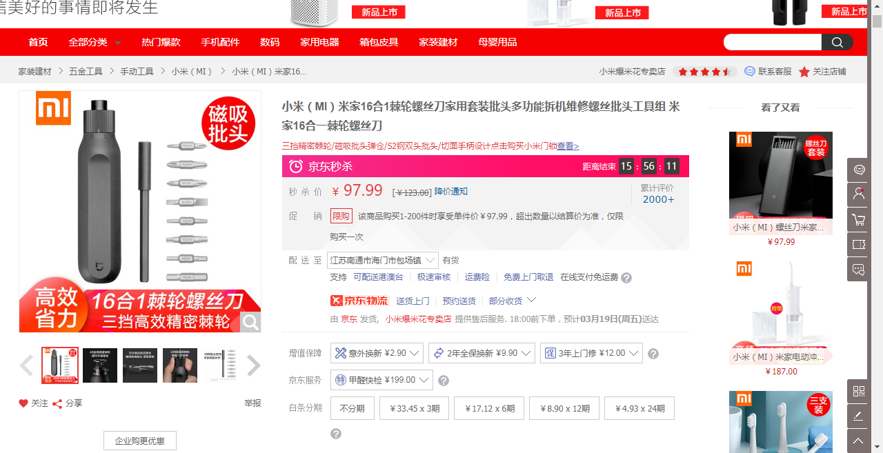
Task: Open sidebar feedback pencil icon
Action: [859, 416]
